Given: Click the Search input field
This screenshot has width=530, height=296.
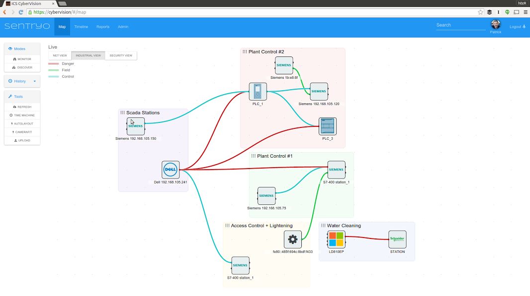Looking at the screenshot, I should point(460,25).
